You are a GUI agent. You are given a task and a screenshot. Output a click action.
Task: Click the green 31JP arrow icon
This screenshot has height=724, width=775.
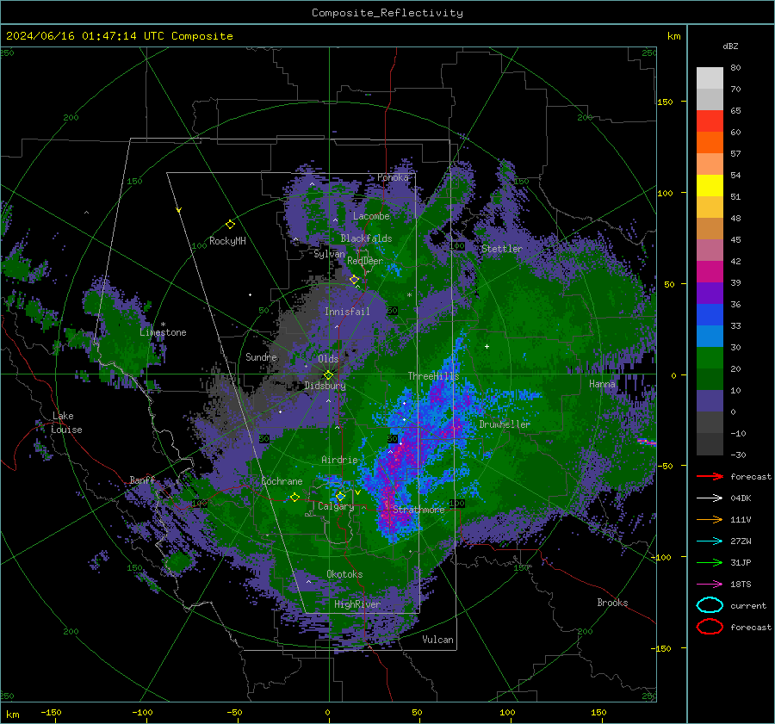click(710, 562)
